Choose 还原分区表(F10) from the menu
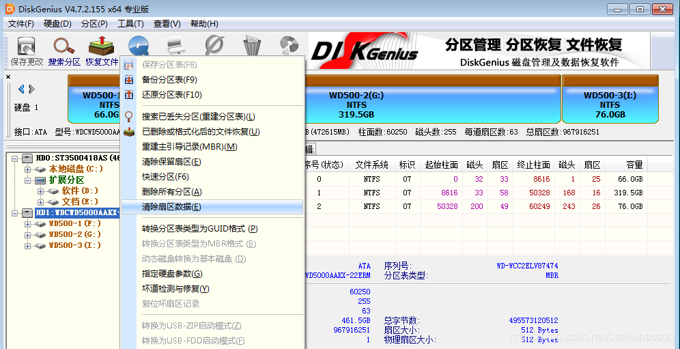The image size is (680, 349). coord(212,95)
